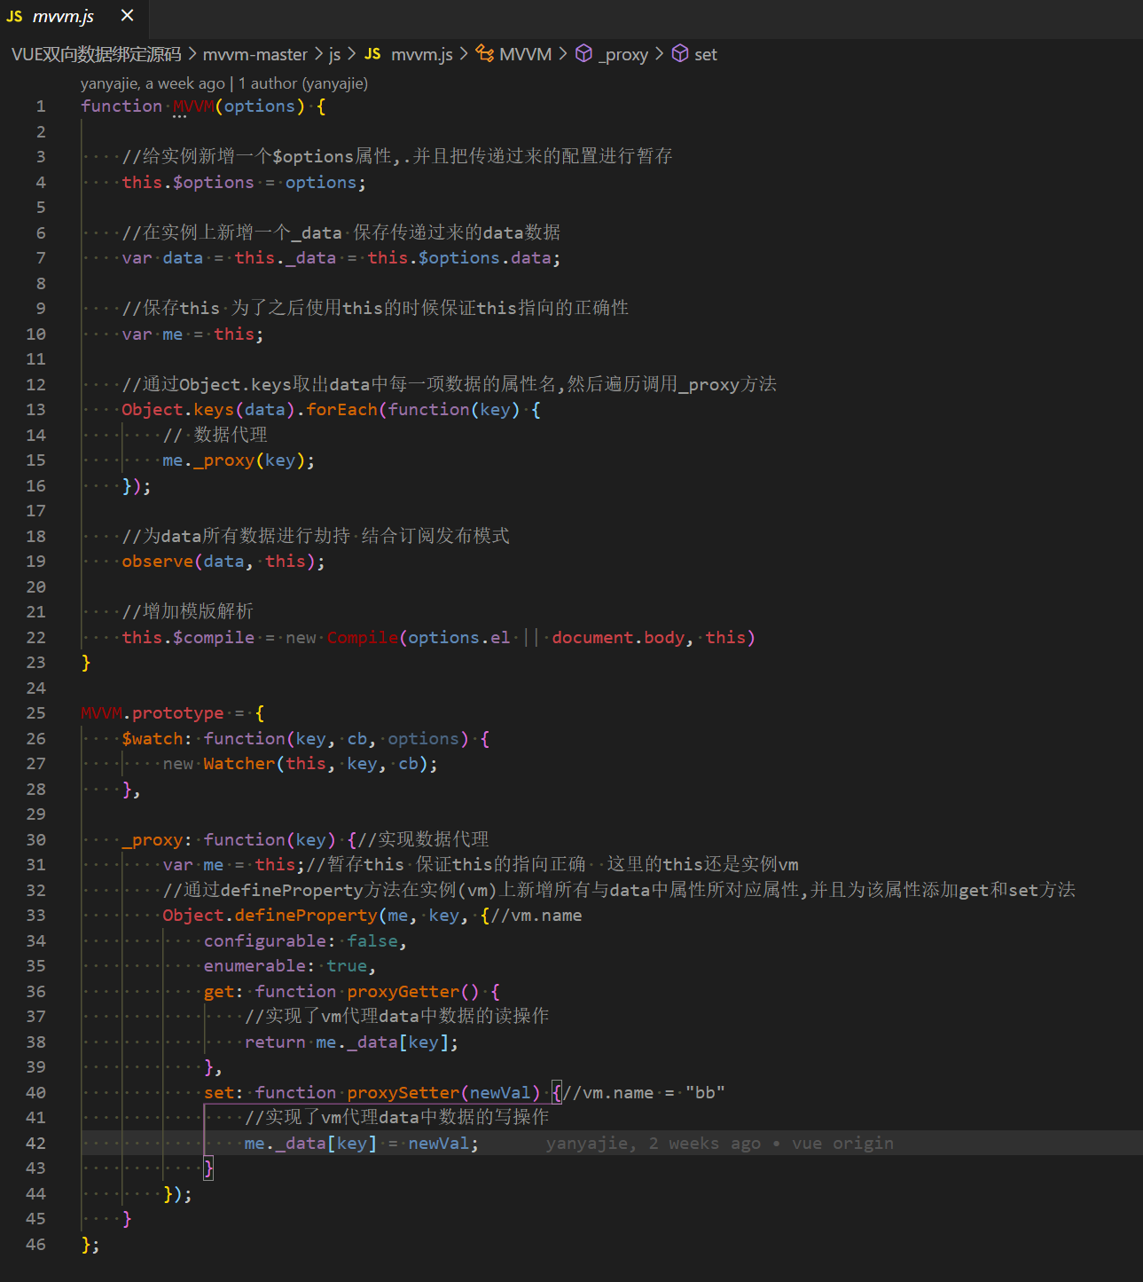Click comment '//增加模版解析' on line 21
The width and height of the screenshot is (1143, 1282).
[x=187, y=611]
